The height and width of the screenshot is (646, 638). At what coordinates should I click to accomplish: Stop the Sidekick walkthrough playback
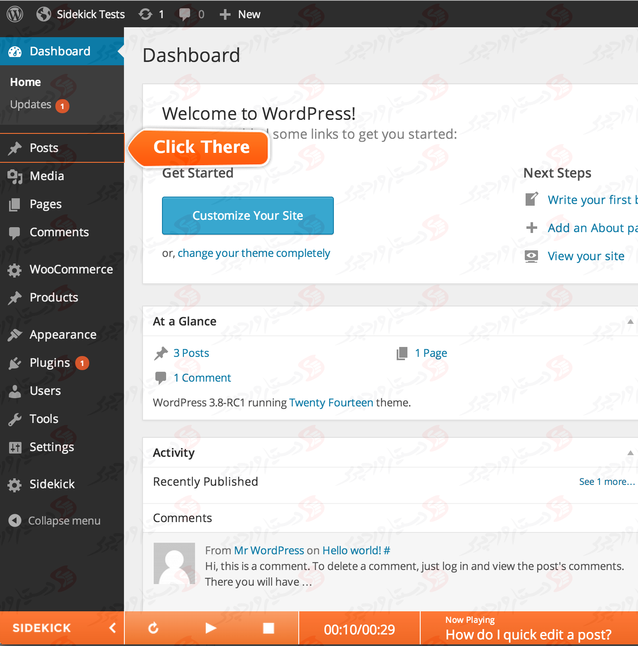coord(269,628)
